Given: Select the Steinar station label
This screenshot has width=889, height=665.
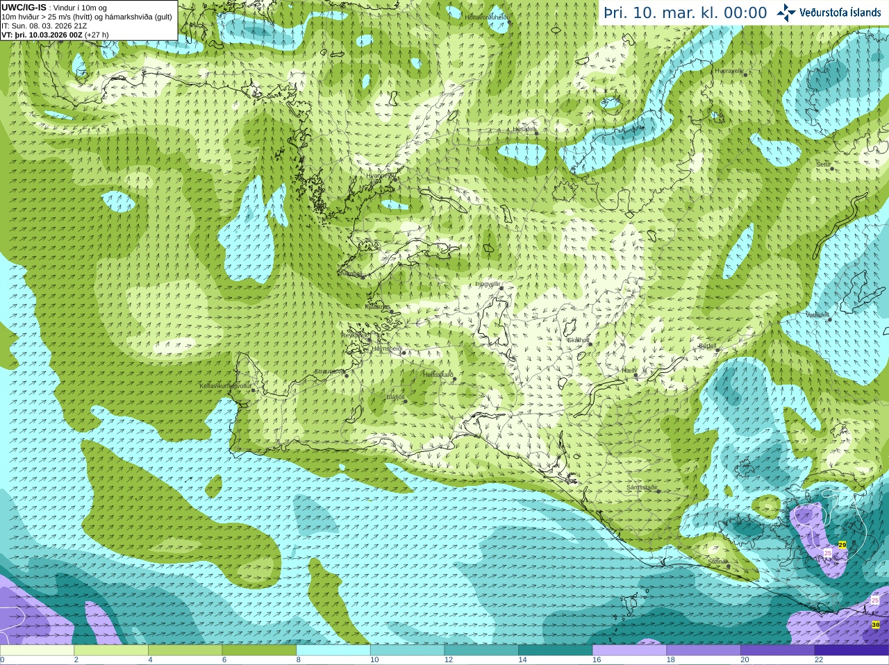Looking at the screenshot, I should click(717, 562).
